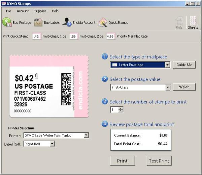Click the 'First-Class, 1 oz' label
This screenshot has width=202, height=175.
(54, 36)
